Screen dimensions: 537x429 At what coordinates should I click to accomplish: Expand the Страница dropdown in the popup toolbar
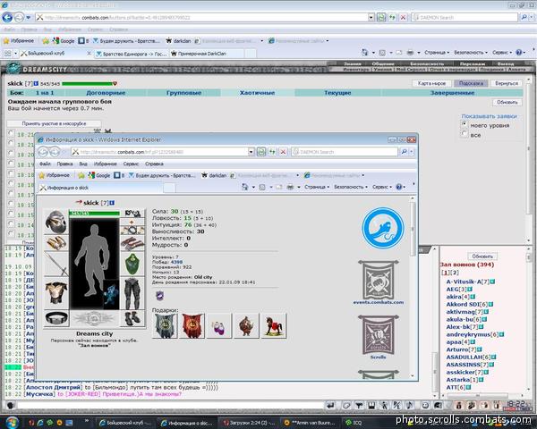click(x=317, y=187)
